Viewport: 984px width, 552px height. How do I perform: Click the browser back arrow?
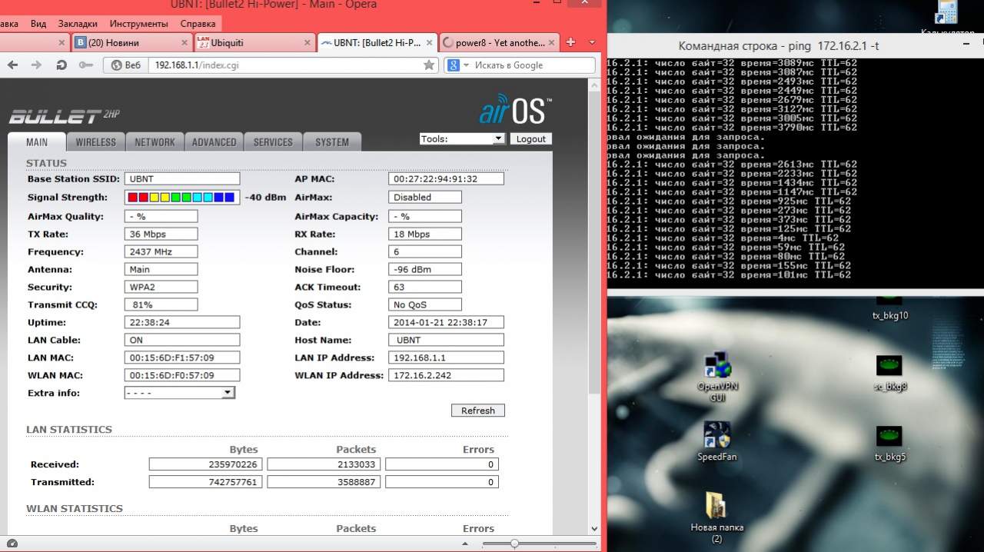point(13,65)
